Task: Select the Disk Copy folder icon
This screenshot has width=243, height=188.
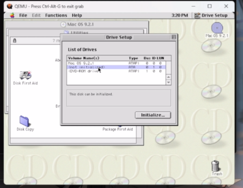Action: [x=25, y=121]
